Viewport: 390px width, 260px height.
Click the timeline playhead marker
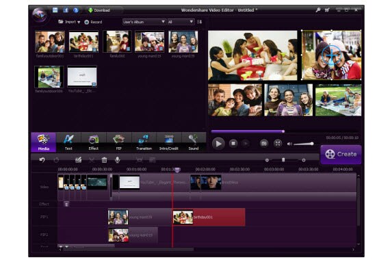coord(177,170)
